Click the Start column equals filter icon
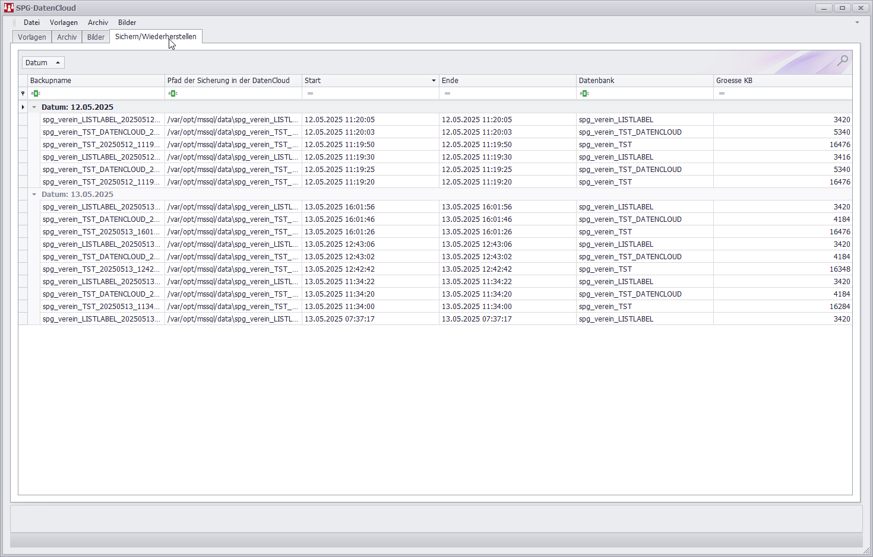 point(310,94)
